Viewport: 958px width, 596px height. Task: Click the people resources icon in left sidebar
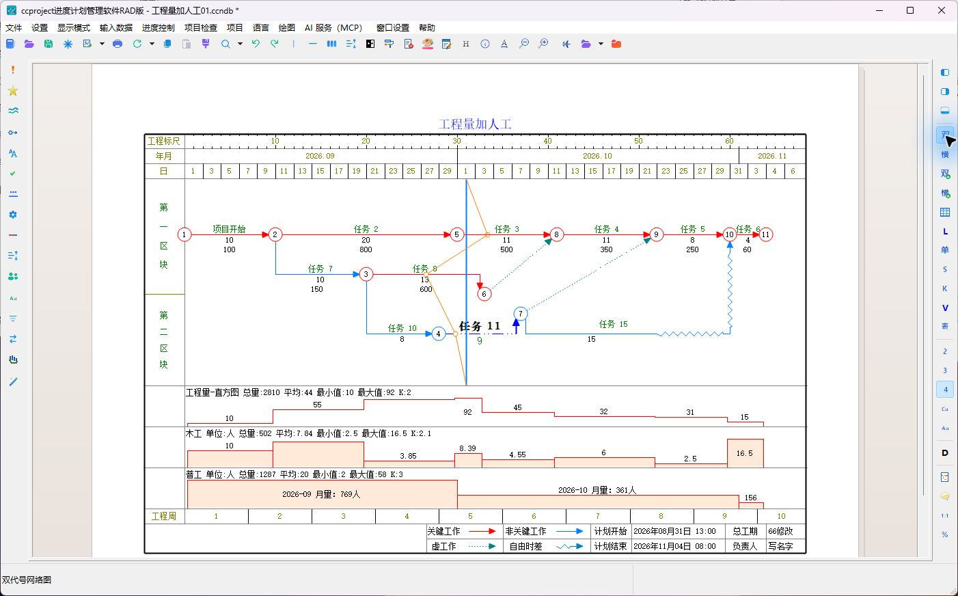13,276
